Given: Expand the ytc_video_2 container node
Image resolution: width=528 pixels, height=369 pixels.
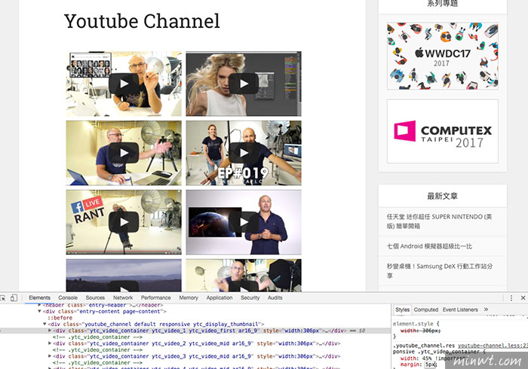Looking at the screenshot, I should point(50,343).
